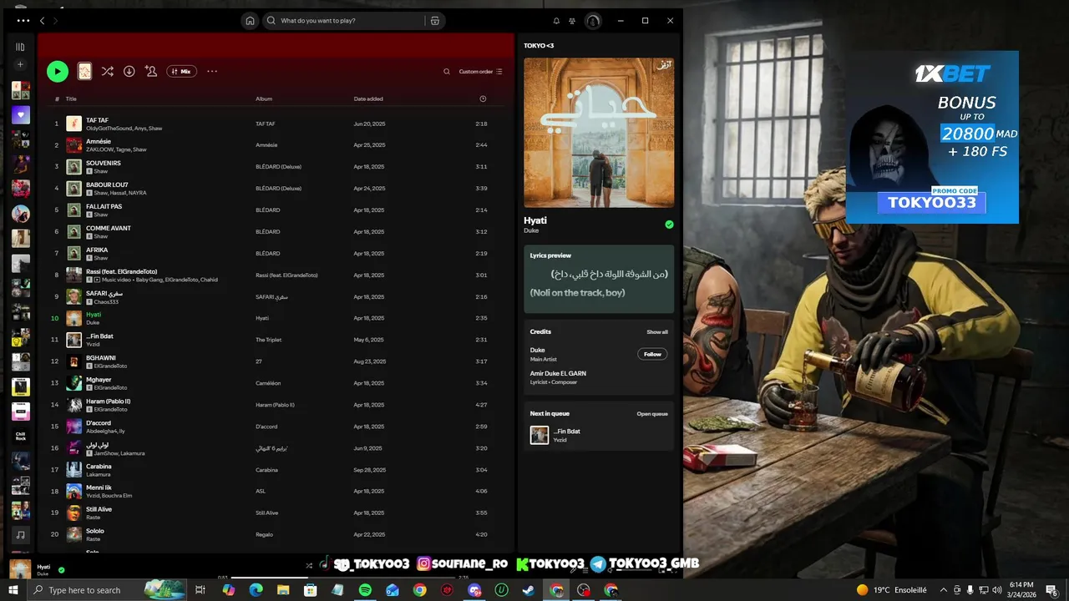The height and width of the screenshot is (601, 1069).
Task: Open more options for the playlist
Action: point(212,72)
